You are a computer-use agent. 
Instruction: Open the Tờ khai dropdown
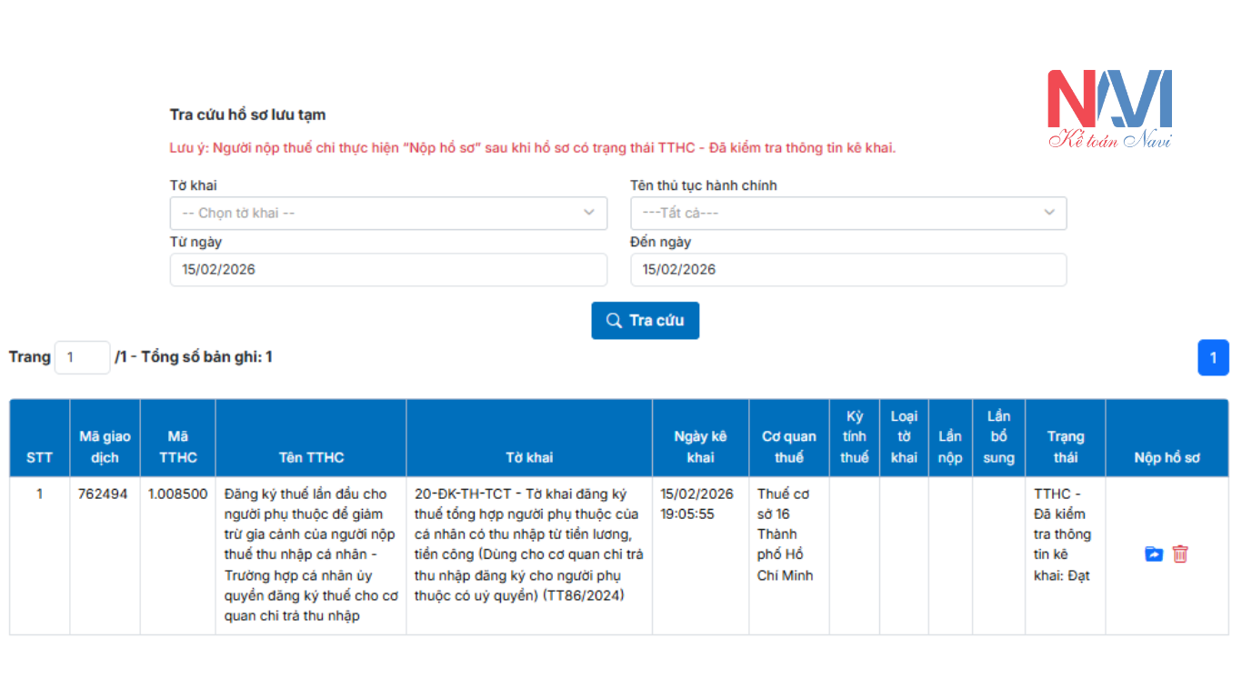click(388, 213)
